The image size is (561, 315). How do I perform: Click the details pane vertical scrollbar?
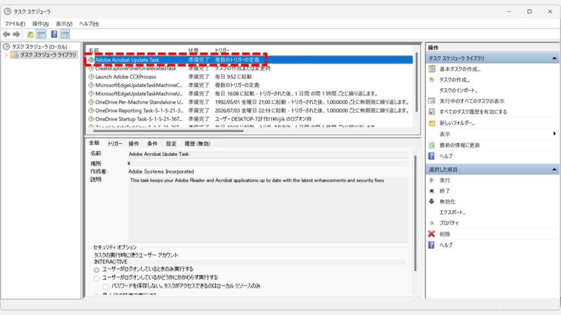(x=415, y=213)
